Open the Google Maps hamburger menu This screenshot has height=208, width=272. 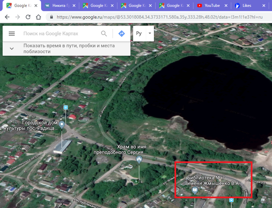(12, 34)
